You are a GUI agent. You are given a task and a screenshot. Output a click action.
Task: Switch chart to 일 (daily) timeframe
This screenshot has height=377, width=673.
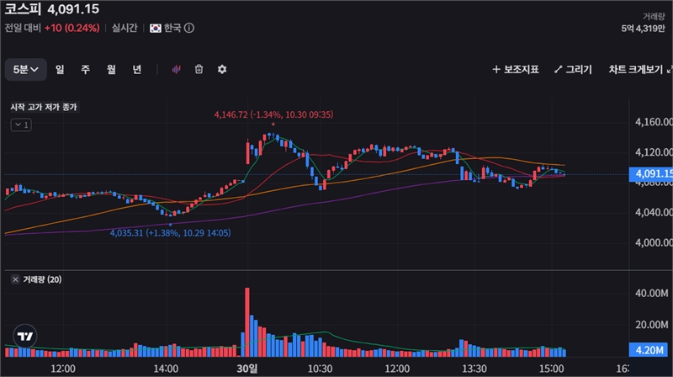61,70
